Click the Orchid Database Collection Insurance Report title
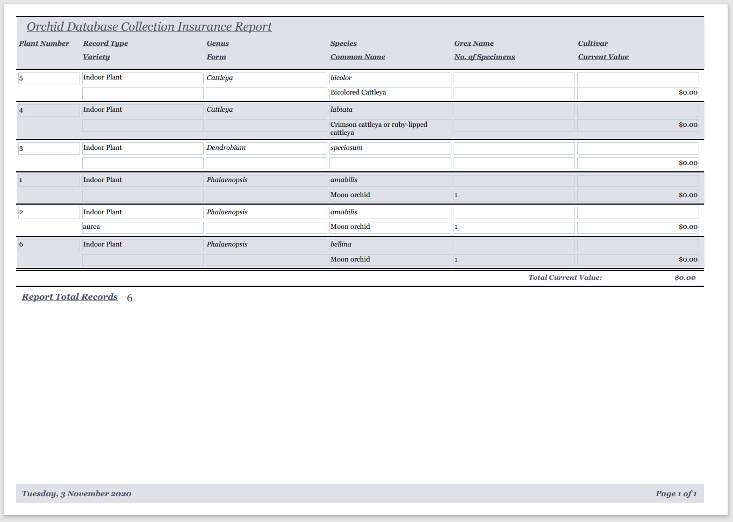This screenshot has height=522, width=733. (x=149, y=27)
